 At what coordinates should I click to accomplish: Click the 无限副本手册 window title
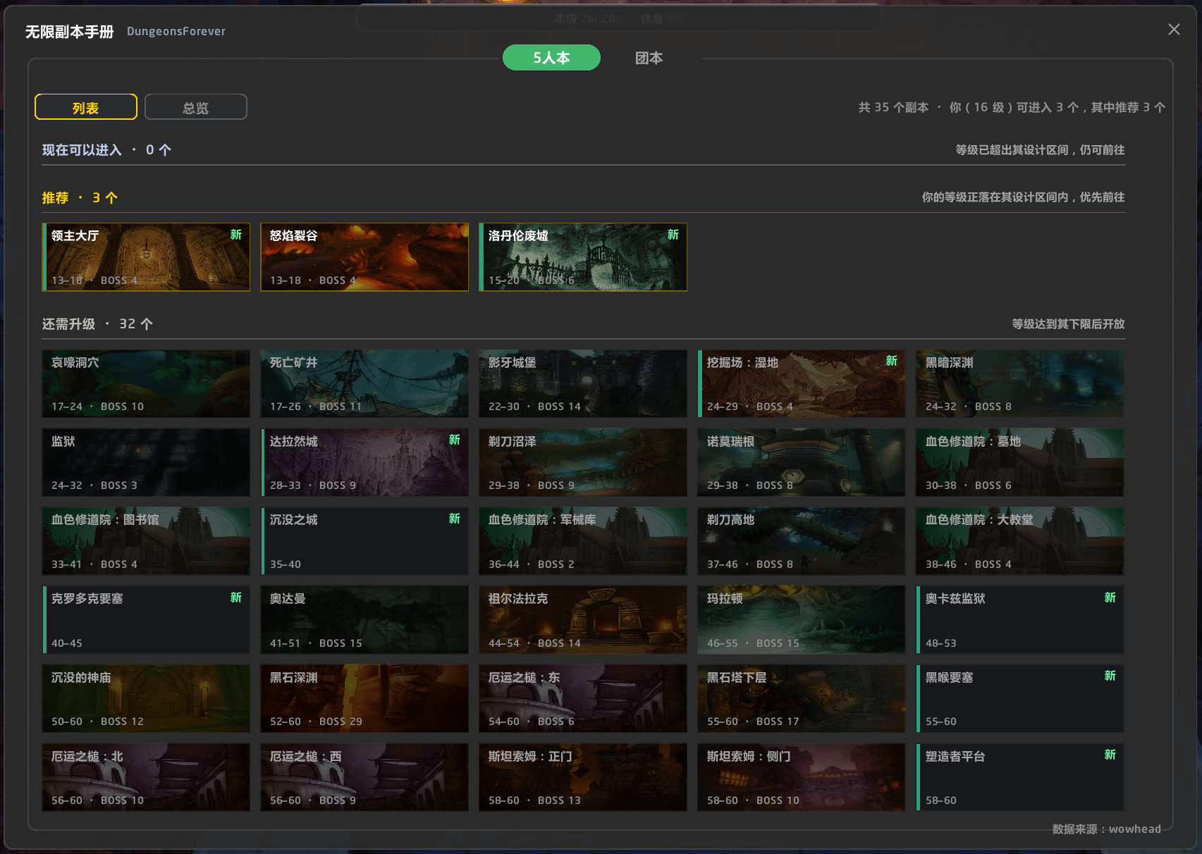(70, 32)
